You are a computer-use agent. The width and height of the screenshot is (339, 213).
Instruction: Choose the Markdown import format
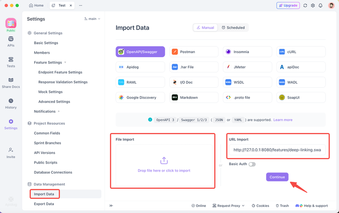tap(194, 97)
